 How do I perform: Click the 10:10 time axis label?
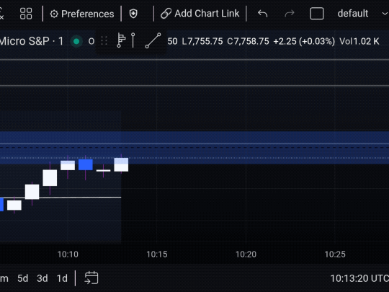68,255
